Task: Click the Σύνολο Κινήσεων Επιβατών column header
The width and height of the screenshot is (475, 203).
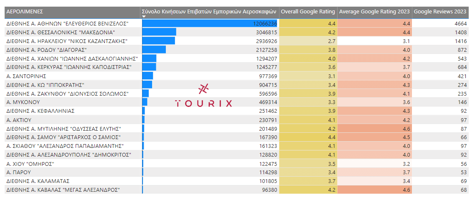Action: (209, 11)
